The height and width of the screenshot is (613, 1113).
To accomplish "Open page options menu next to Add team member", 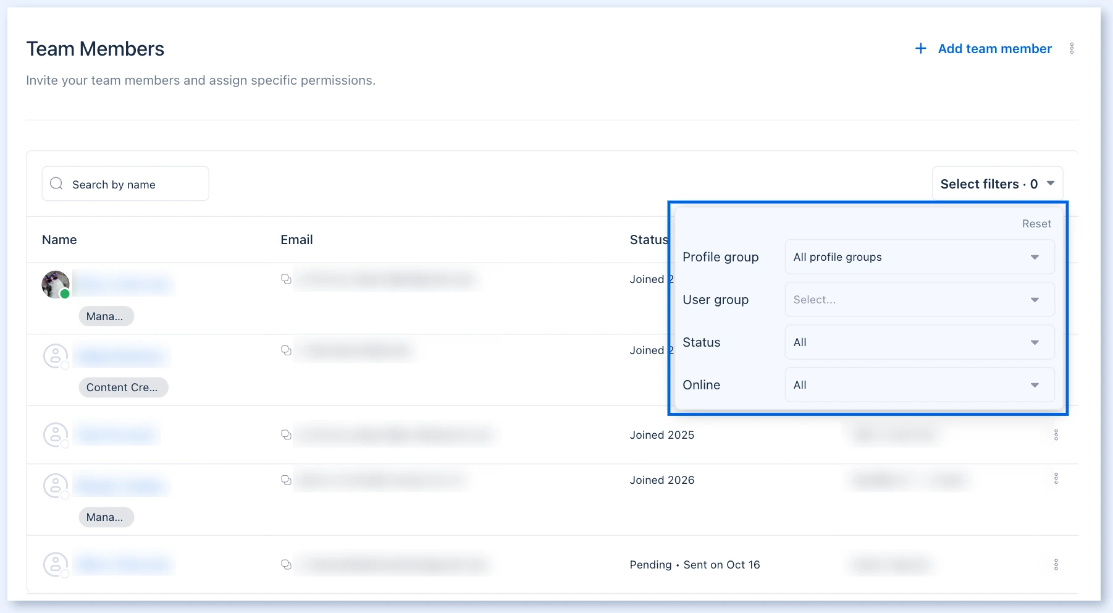I will pos(1072,48).
